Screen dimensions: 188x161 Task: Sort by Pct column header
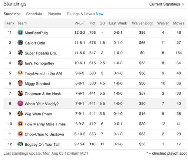click(x=92, y=23)
